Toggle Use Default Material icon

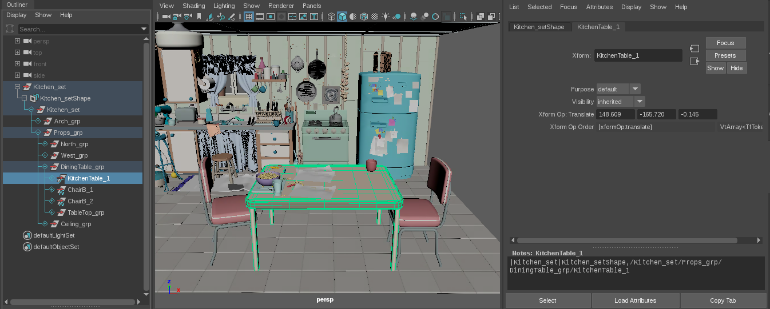point(353,17)
